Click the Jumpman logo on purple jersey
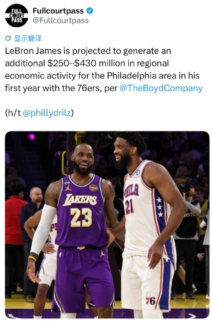This screenshot has width=212, height=325. [68, 188]
